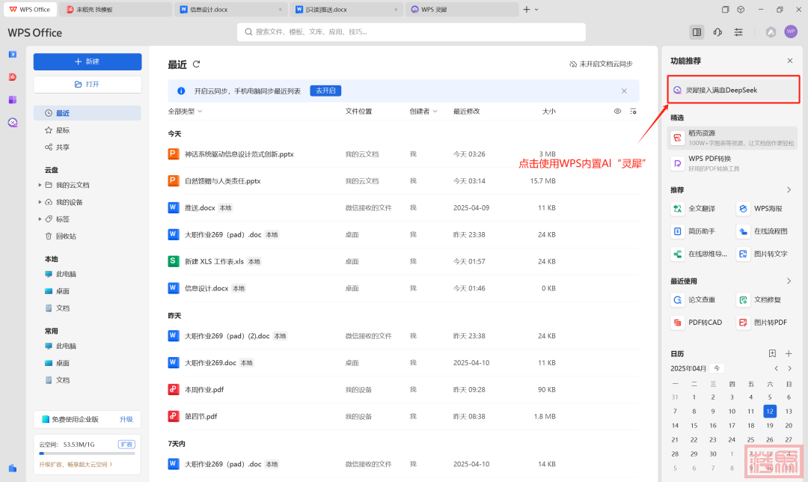Switch to the [只读]推送.docx tab
This screenshot has width=808, height=482.
pyautogui.click(x=347, y=9)
